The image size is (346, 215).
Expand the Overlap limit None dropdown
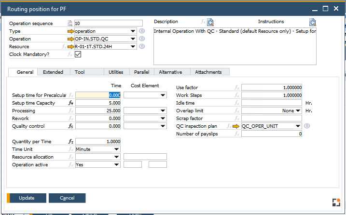[x=298, y=111]
